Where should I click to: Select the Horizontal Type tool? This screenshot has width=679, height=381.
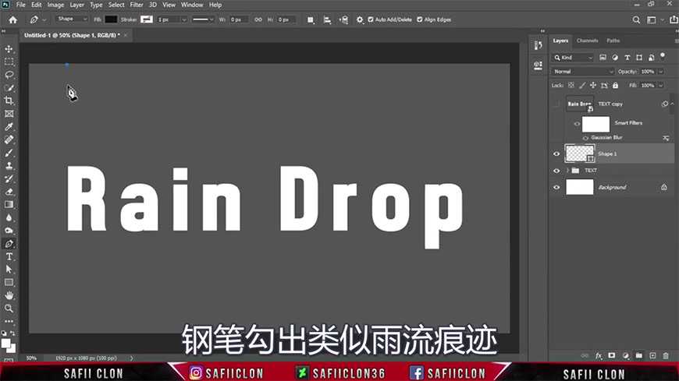coord(9,256)
